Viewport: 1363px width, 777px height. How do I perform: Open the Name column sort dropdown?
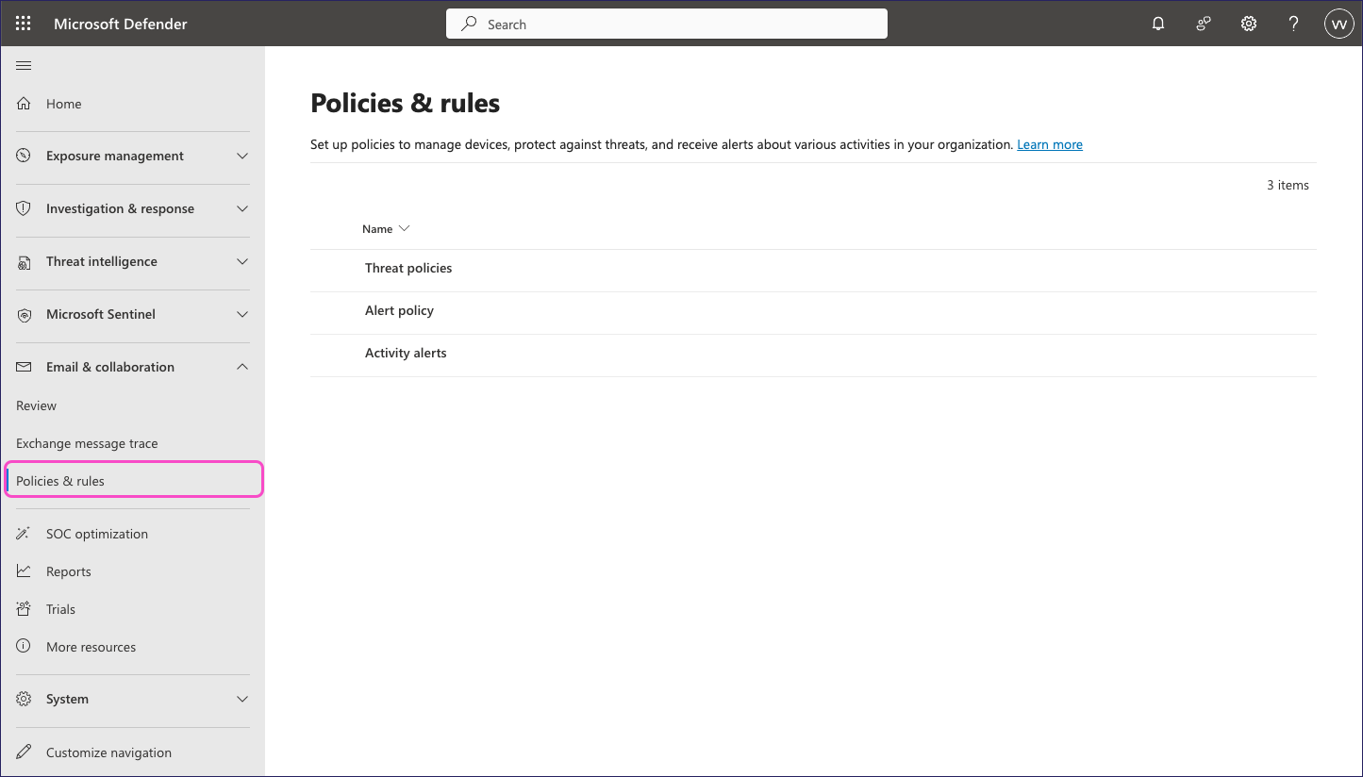coord(404,228)
